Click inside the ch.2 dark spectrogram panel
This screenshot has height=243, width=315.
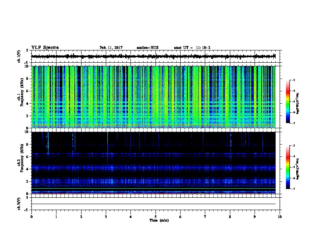[153, 163]
